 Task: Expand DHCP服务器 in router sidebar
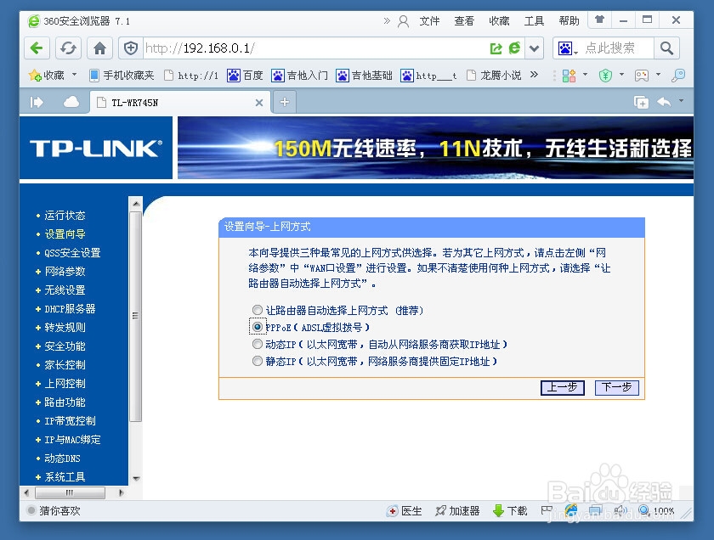pyautogui.click(x=70, y=308)
